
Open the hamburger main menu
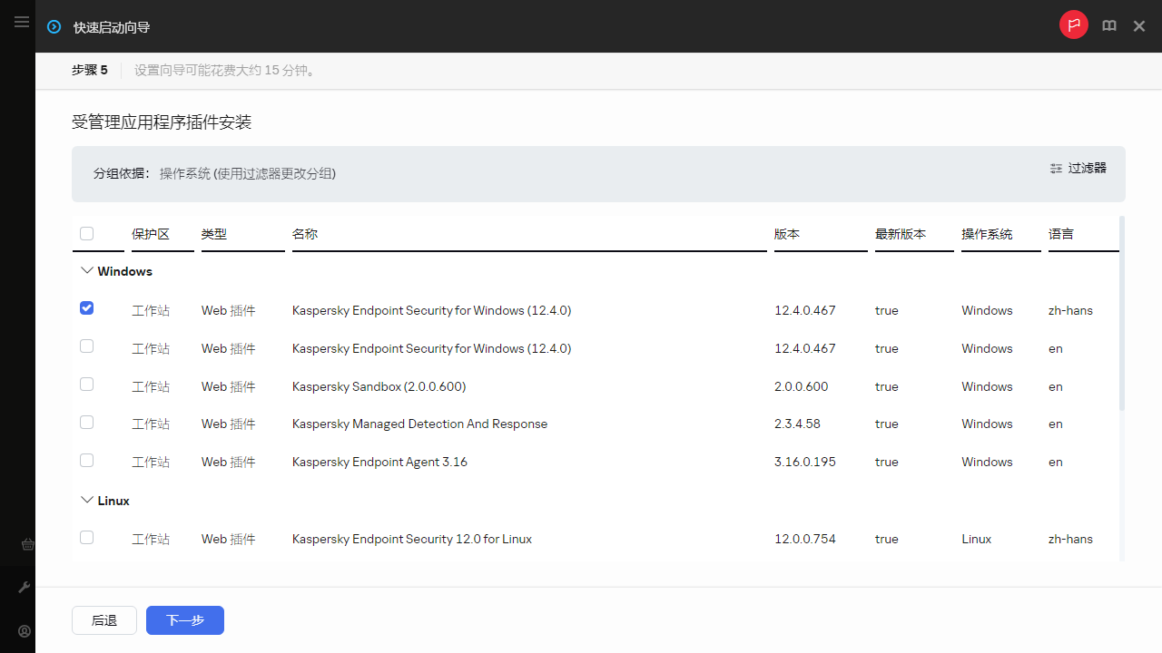pyautogui.click(x=22, y=22)
